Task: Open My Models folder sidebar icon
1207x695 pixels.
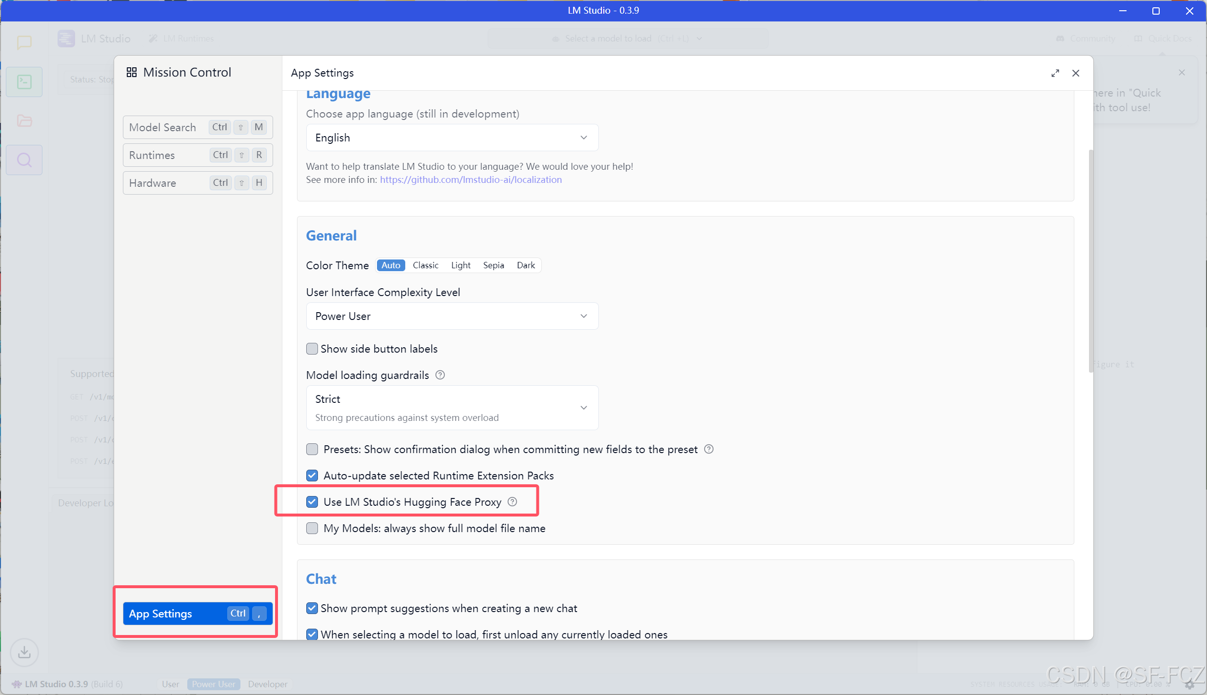Action: (24, 120)
